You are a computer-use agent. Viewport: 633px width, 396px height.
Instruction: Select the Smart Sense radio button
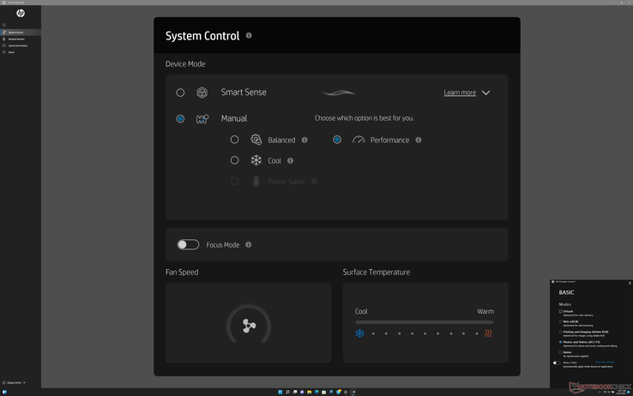coord(180,93)
